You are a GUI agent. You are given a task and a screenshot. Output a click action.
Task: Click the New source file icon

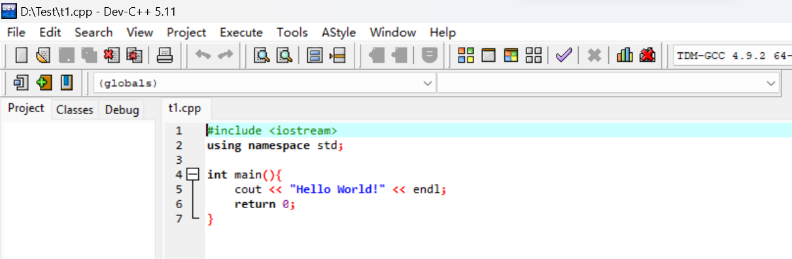click(22, 55)
